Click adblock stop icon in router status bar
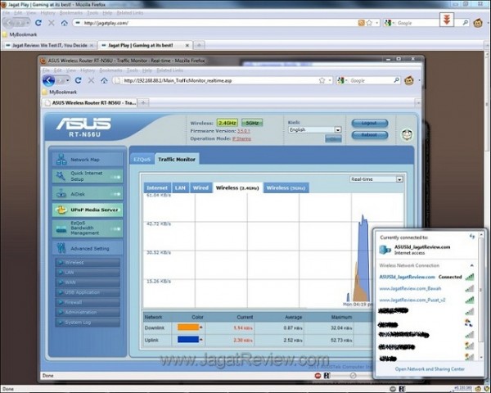The height and width of the screenshot is (393, 491). click(x=318, y=376)
